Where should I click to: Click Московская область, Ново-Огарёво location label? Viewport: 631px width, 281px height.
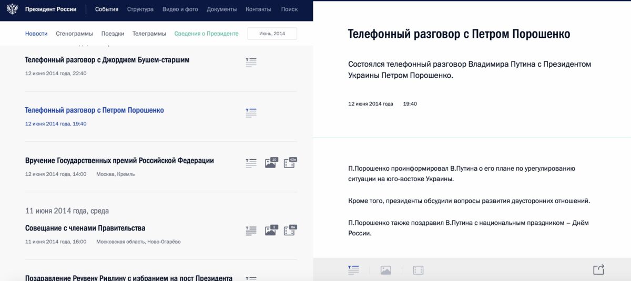[x=139, y=242]
